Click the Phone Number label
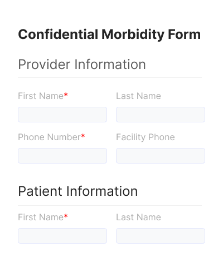 (49, 137)
